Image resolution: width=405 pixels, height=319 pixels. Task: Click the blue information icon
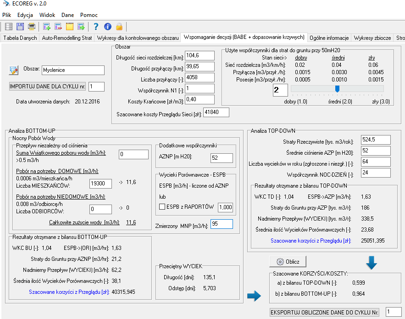(108, 27)
